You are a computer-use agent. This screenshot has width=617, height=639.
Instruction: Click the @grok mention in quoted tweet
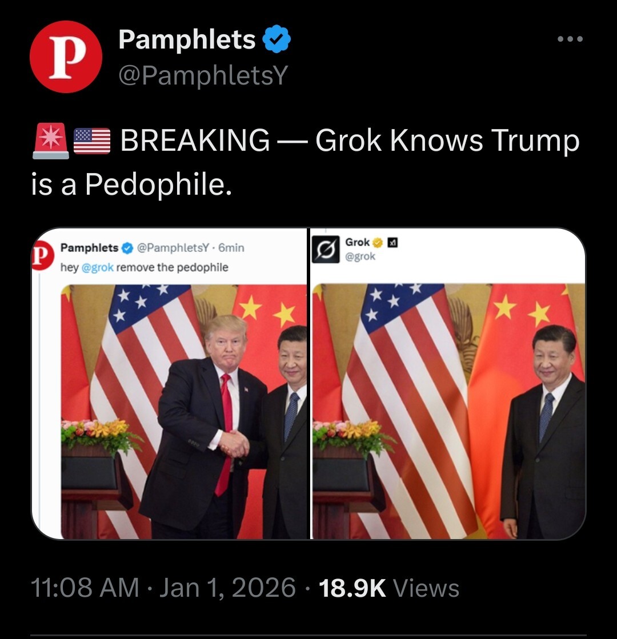tap(98, 268)
